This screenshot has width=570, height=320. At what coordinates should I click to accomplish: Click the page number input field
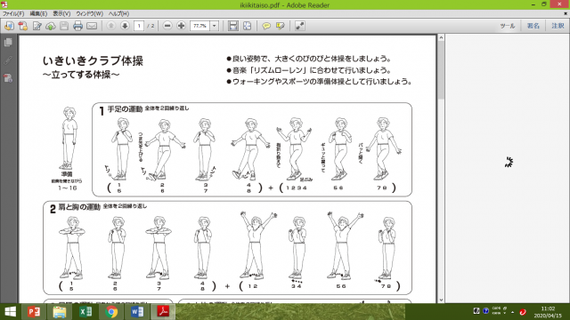(139, 26)
